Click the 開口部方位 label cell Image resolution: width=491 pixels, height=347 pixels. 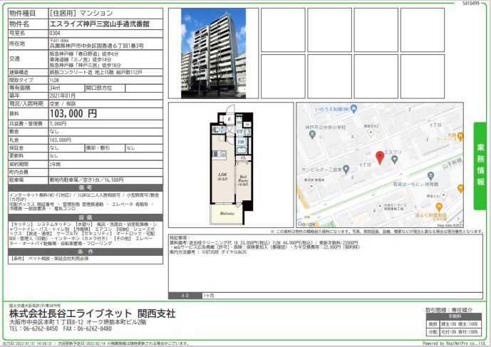(x=105, y=88)
